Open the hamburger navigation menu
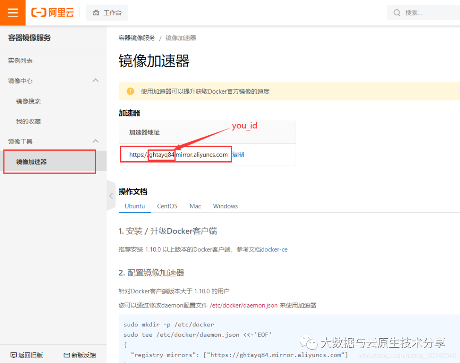460x363 pixels. 13,13
